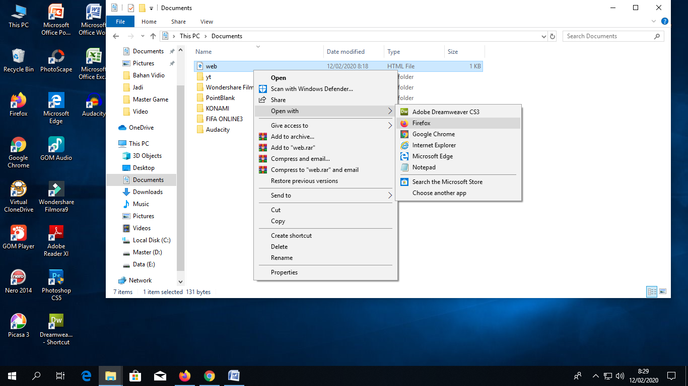Open Google Chrome from the taskbar

coord(209,375)
